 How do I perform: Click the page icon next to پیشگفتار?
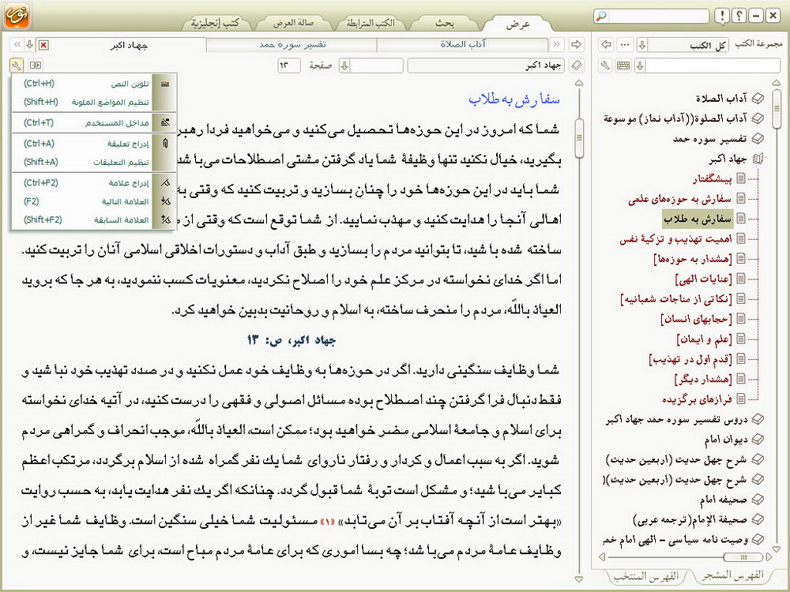tap(741, 178)
